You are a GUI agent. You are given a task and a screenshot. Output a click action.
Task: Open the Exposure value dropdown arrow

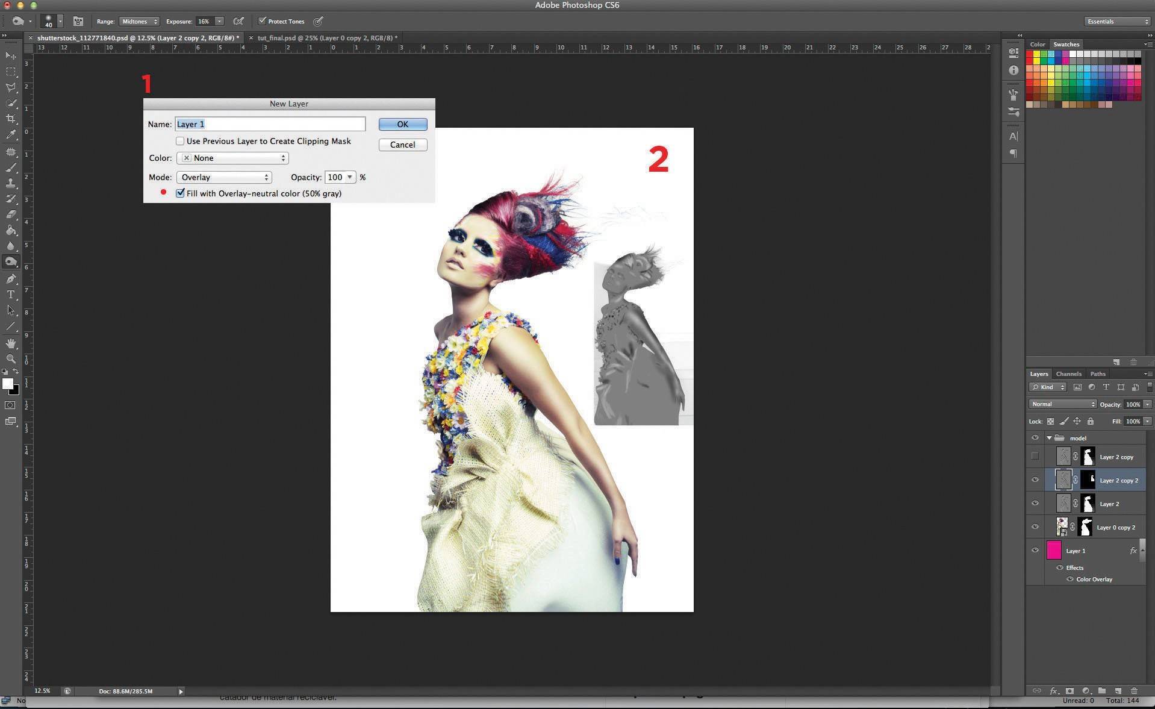pos(219,21)
